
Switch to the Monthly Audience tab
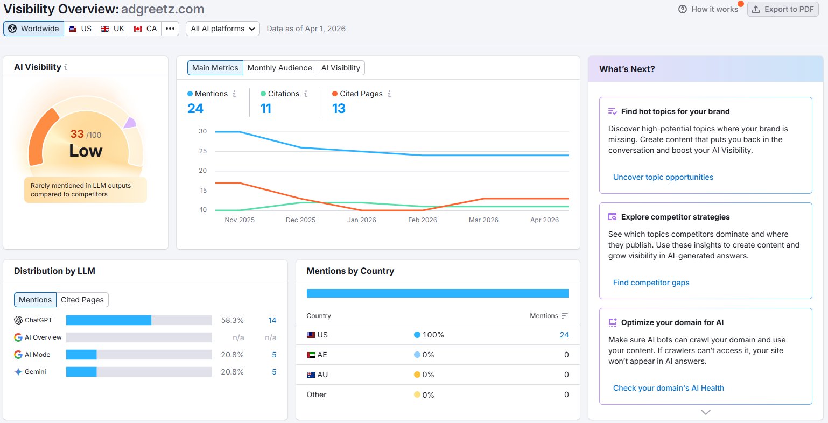point(279,68)
